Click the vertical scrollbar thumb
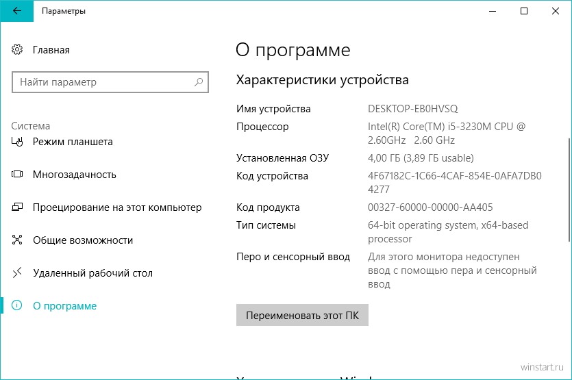Screen dimensions: 572x380 point(569,190)
